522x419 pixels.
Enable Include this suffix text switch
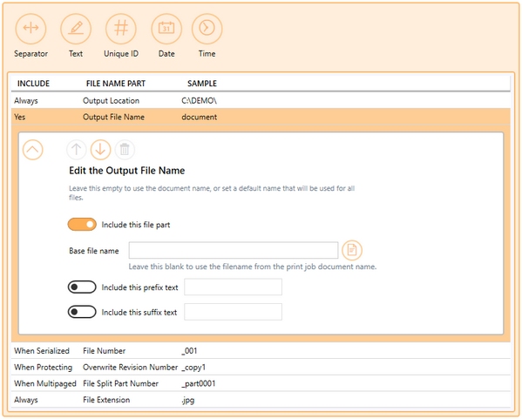coord(82,312)
